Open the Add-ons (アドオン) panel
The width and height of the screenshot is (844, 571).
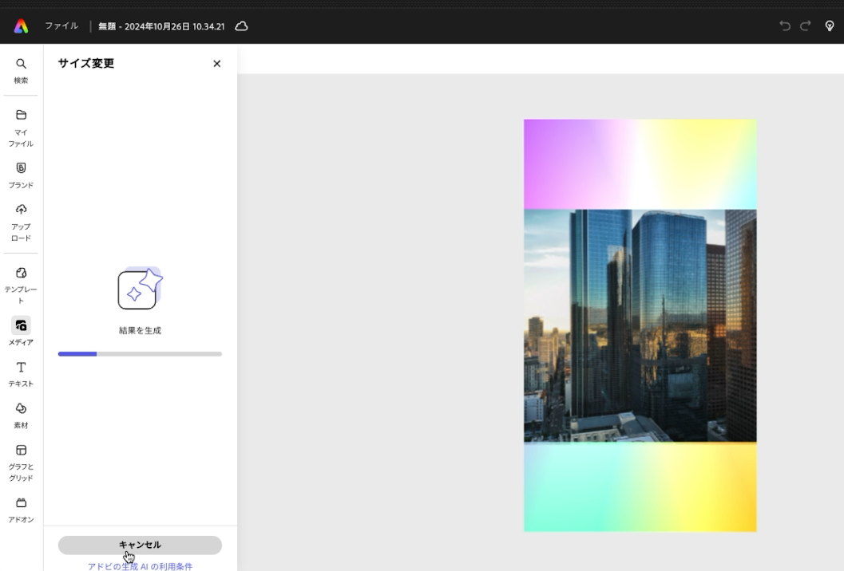click(21, 509)
